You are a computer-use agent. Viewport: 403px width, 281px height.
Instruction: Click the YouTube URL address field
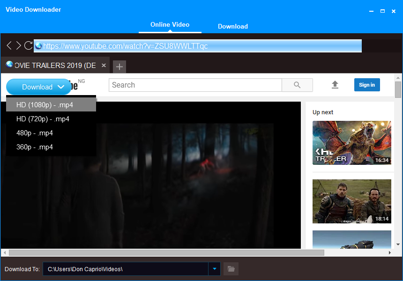pos(198,46)
